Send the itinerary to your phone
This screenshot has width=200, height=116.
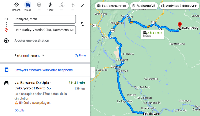(43, 70)
